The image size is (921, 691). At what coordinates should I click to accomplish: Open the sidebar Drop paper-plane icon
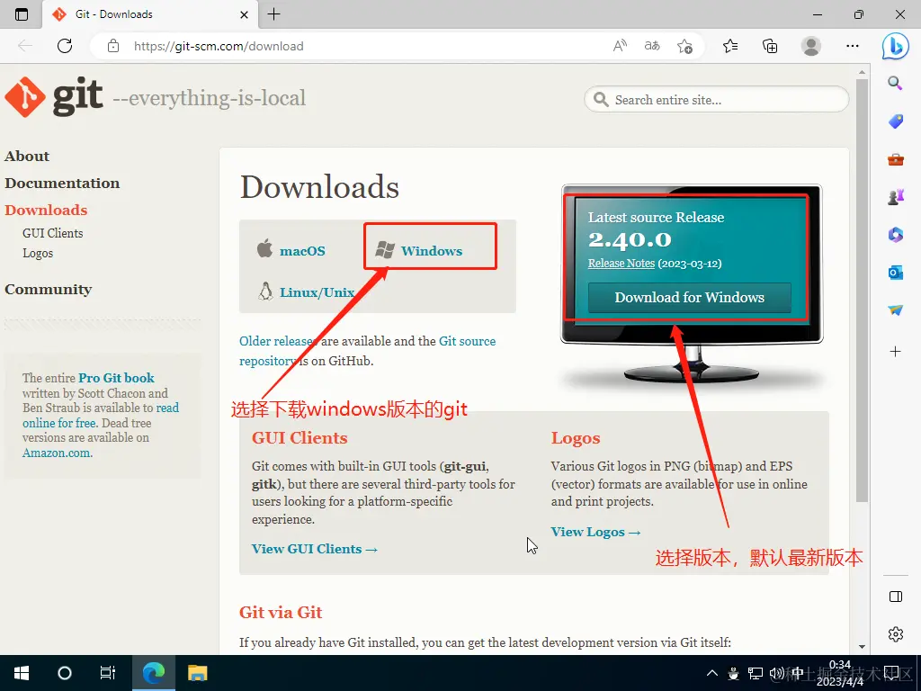[895, 310]
